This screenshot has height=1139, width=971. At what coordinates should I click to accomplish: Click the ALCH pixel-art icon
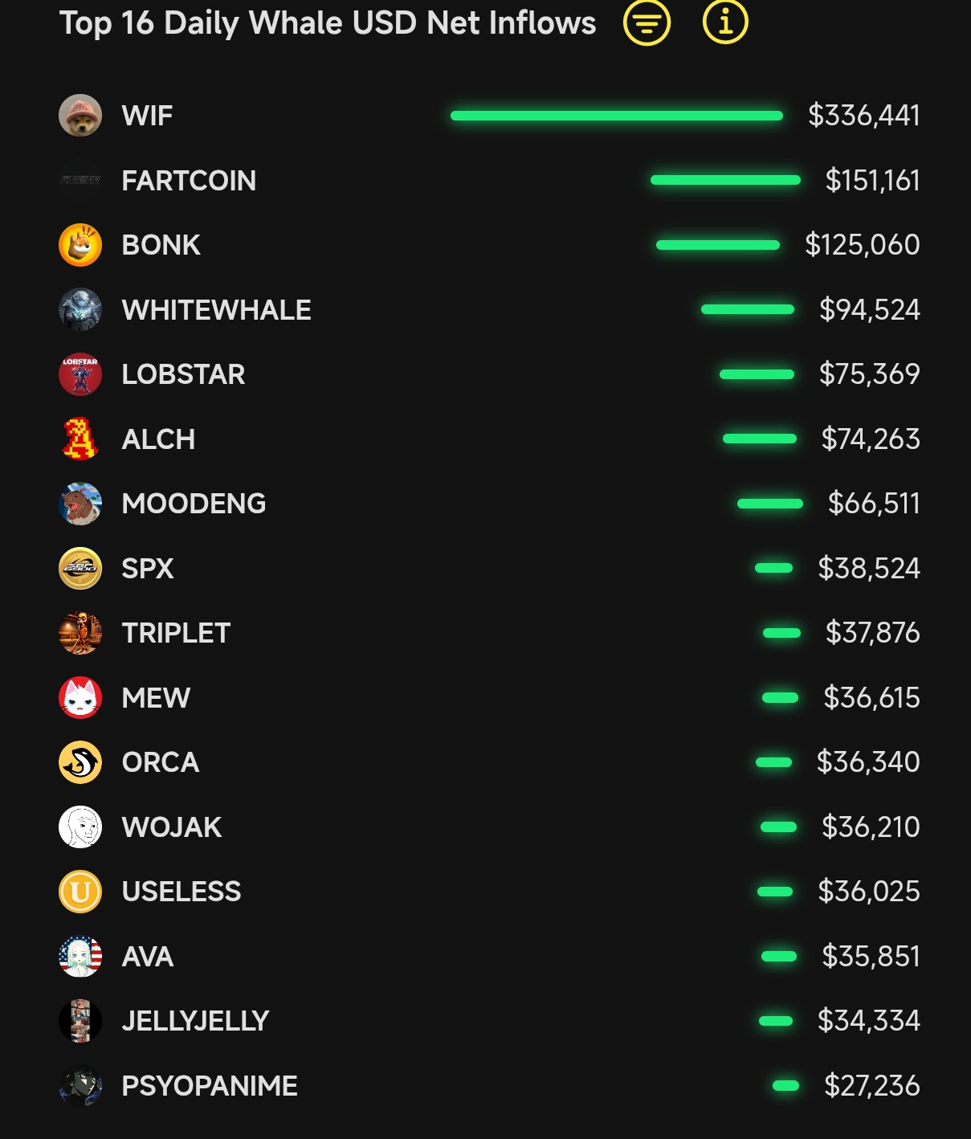(80, 439)
